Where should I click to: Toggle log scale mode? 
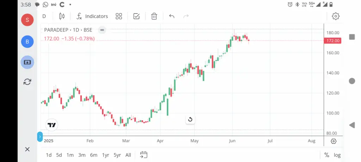337,155
